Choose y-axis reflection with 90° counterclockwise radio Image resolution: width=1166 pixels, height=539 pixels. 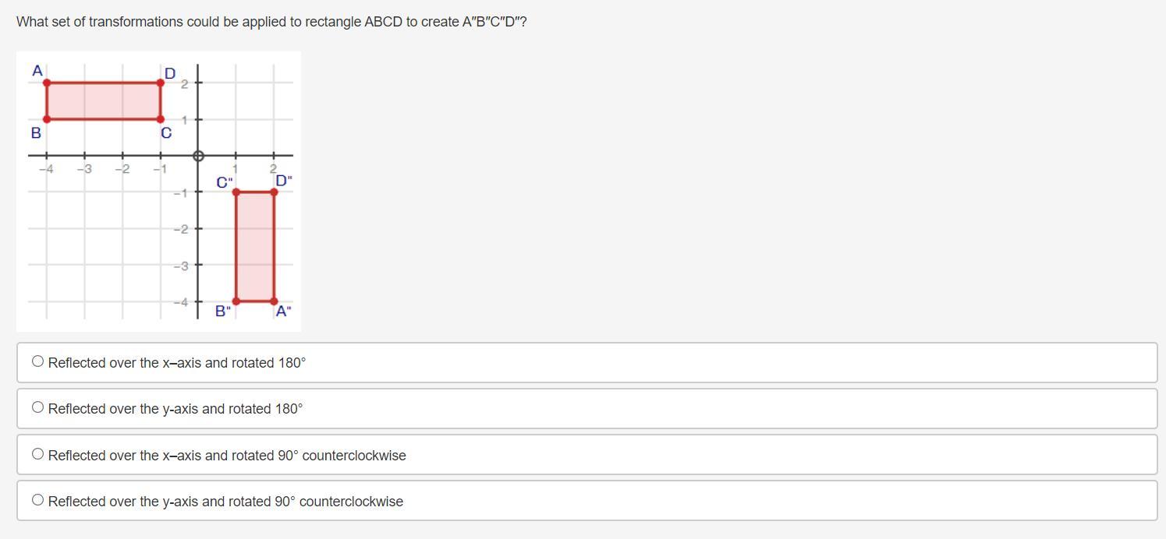38,500
